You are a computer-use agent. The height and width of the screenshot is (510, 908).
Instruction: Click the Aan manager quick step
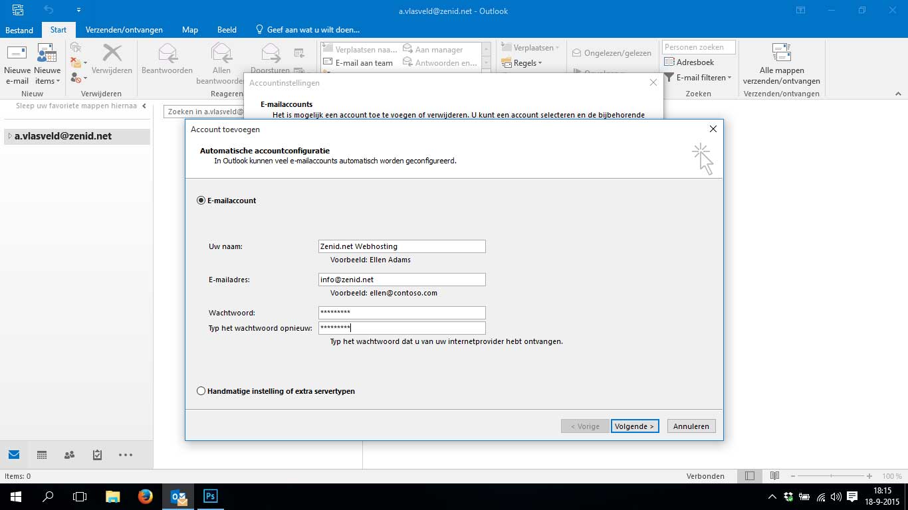433,49
